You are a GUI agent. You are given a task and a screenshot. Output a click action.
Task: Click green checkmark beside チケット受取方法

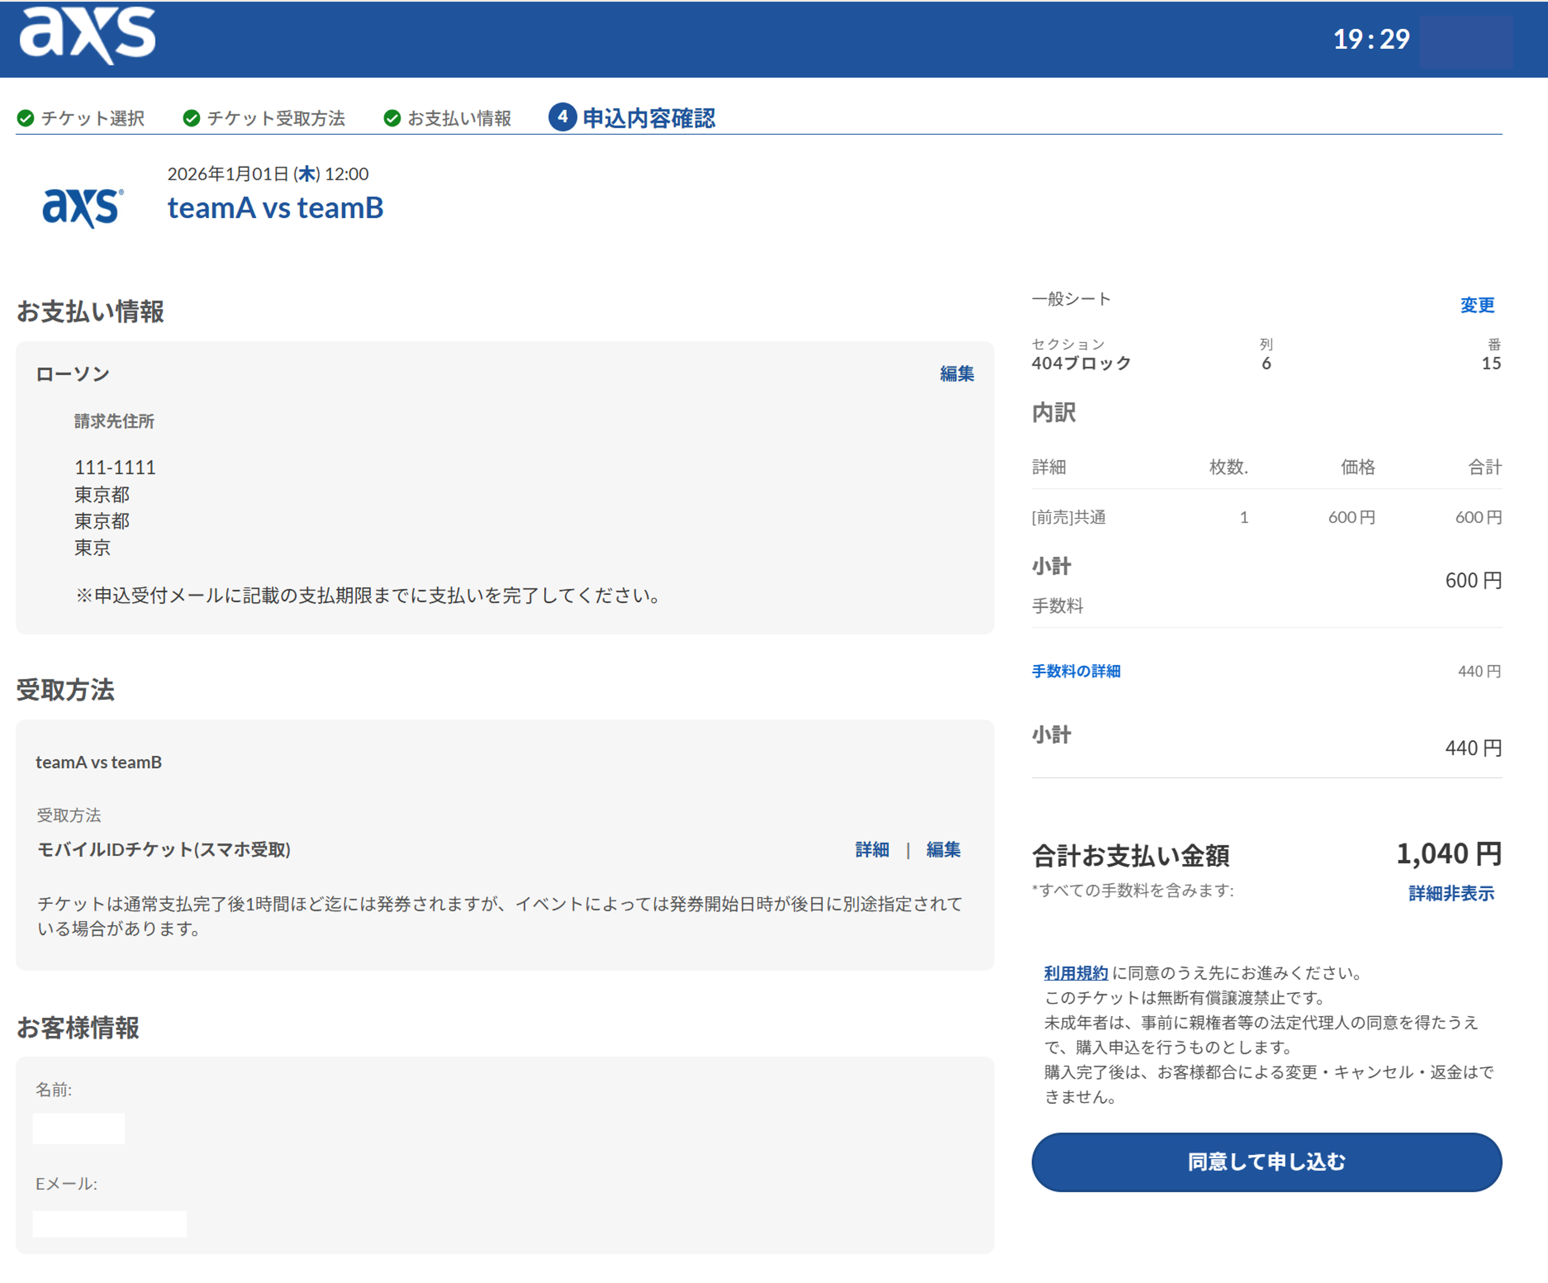(192, 118)
